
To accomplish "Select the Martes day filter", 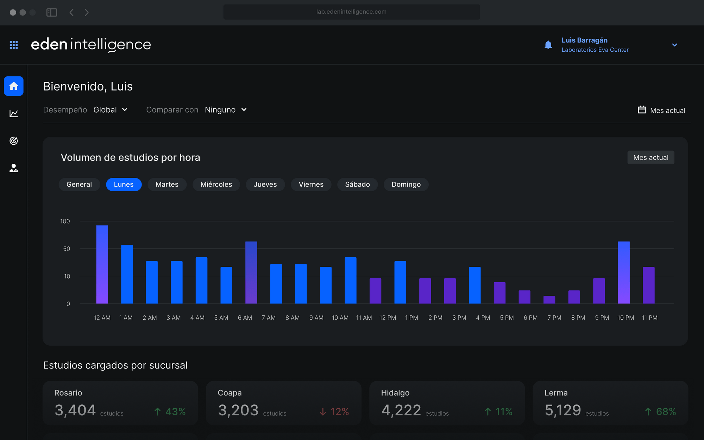I will tap(167, 184).
